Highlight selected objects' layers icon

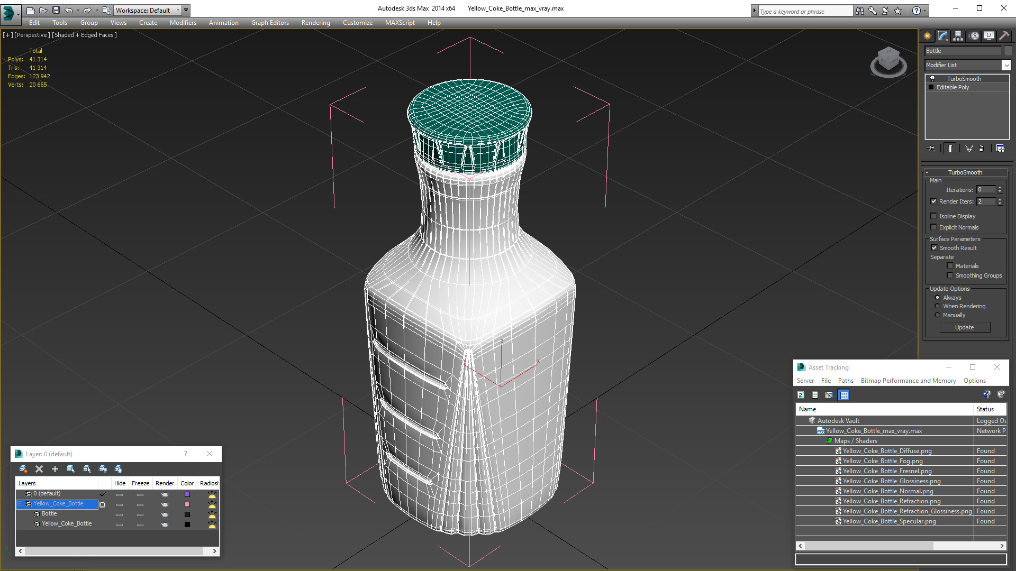point(87,469)
